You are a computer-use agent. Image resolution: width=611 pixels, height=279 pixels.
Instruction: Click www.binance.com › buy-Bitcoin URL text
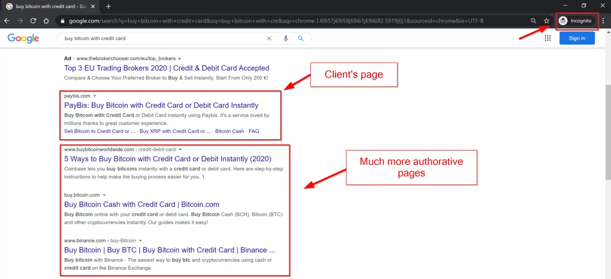click(100, 240)
